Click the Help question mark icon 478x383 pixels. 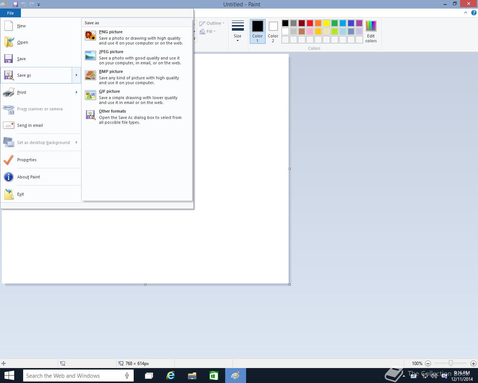pos(474,13)
